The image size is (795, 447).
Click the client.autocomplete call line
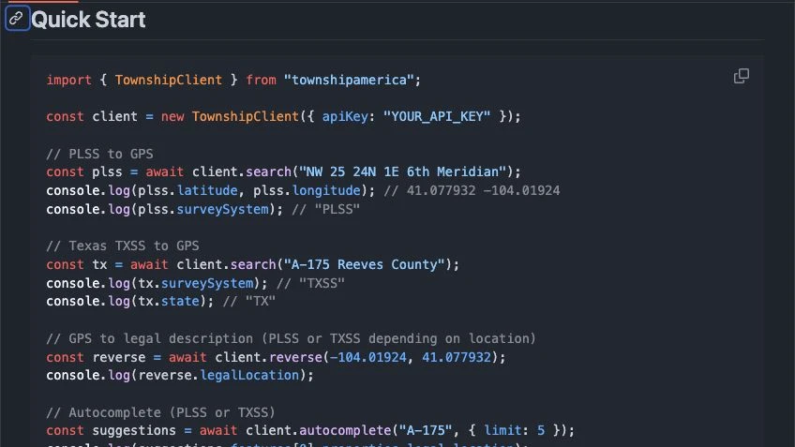point(310,430)
